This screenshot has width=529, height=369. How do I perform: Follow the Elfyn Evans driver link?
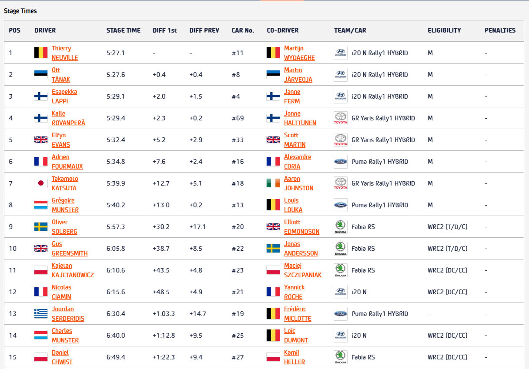click(x=60, y=140)
